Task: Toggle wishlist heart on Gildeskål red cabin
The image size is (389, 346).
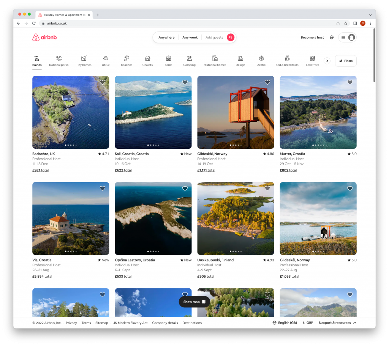Action: [x=267, y=82]
